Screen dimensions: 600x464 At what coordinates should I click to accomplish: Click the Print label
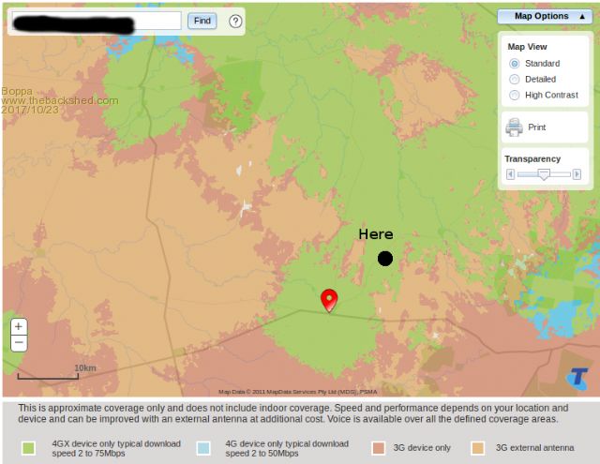pyautogui.click(x=537, y=127)
